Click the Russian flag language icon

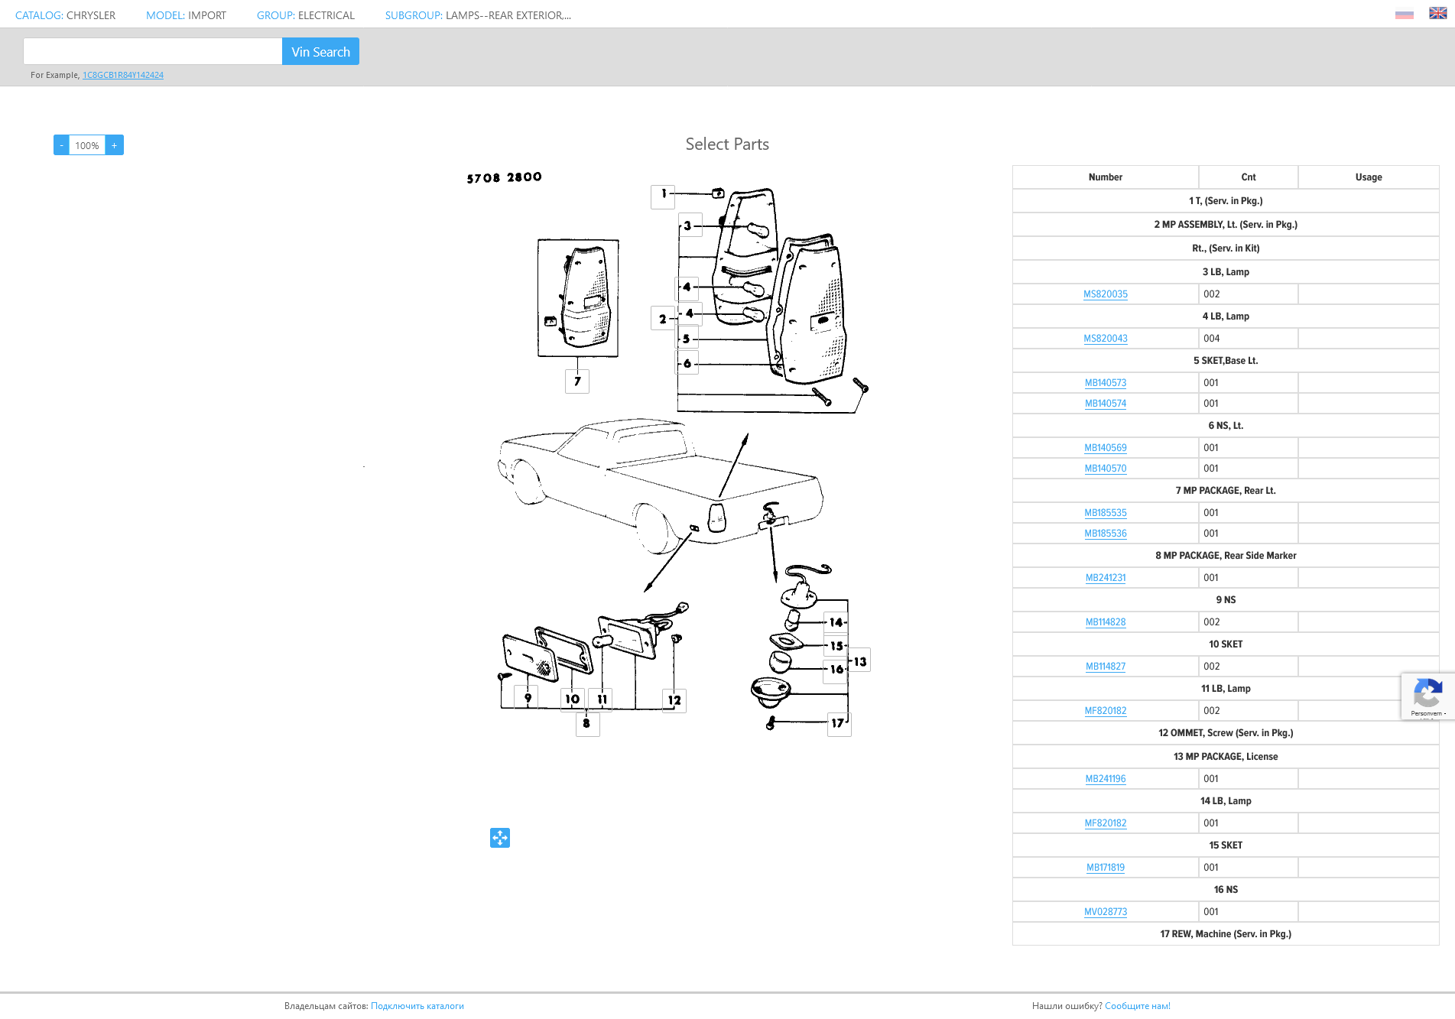[1404, 15]
